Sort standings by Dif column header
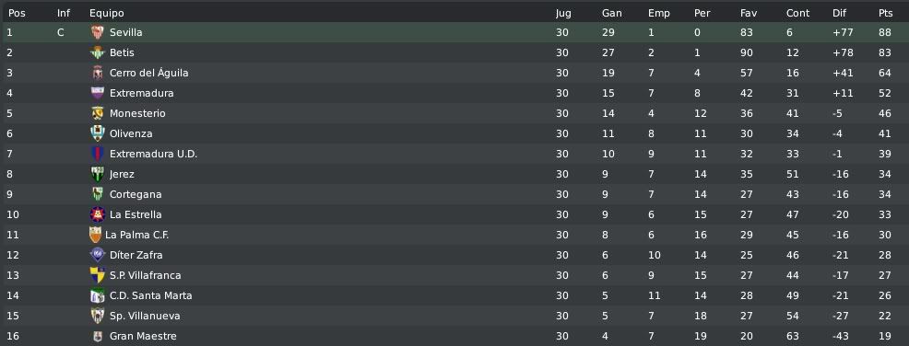Image resolution: width=909 pixels, height=346 pixels. tap(839, 13)
